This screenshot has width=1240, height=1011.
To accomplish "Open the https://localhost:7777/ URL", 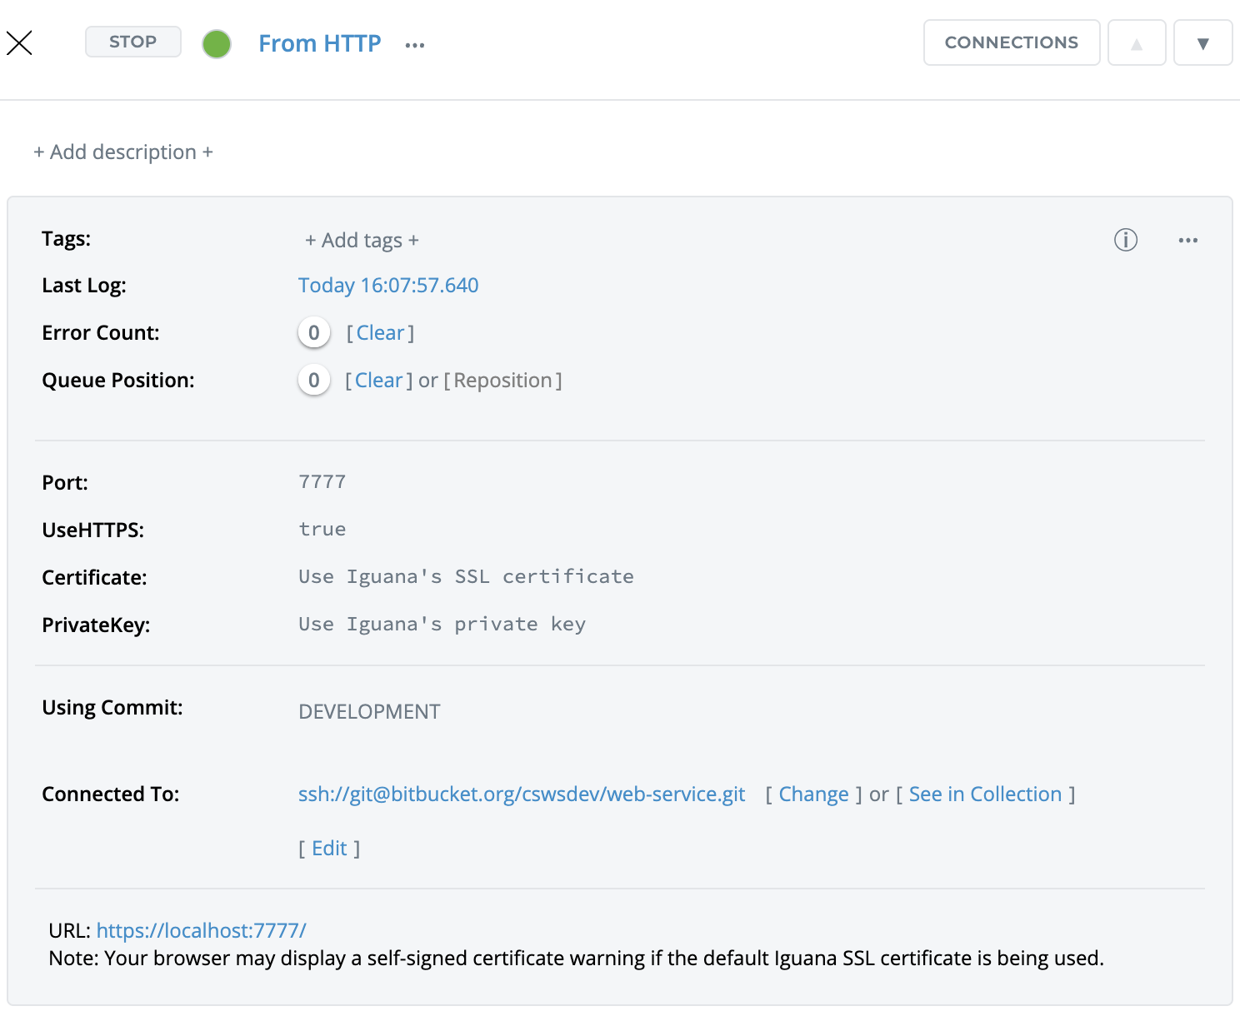I will pyautogui.click(x=202, y=930).
